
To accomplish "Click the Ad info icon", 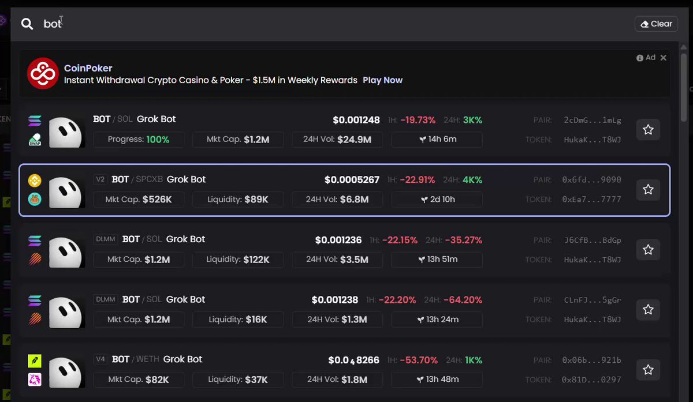I will [x=640, y=58].
